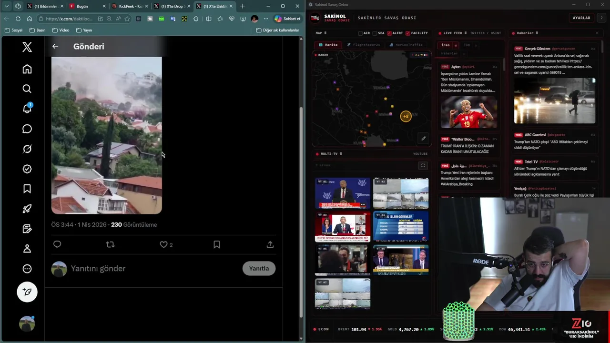
Task: Open verified checkmark icon in X sidebar
Action: (x=27, y=169)
